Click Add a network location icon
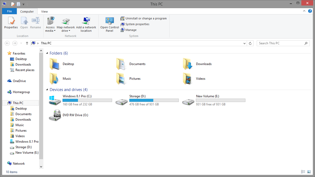 (86, 21)
